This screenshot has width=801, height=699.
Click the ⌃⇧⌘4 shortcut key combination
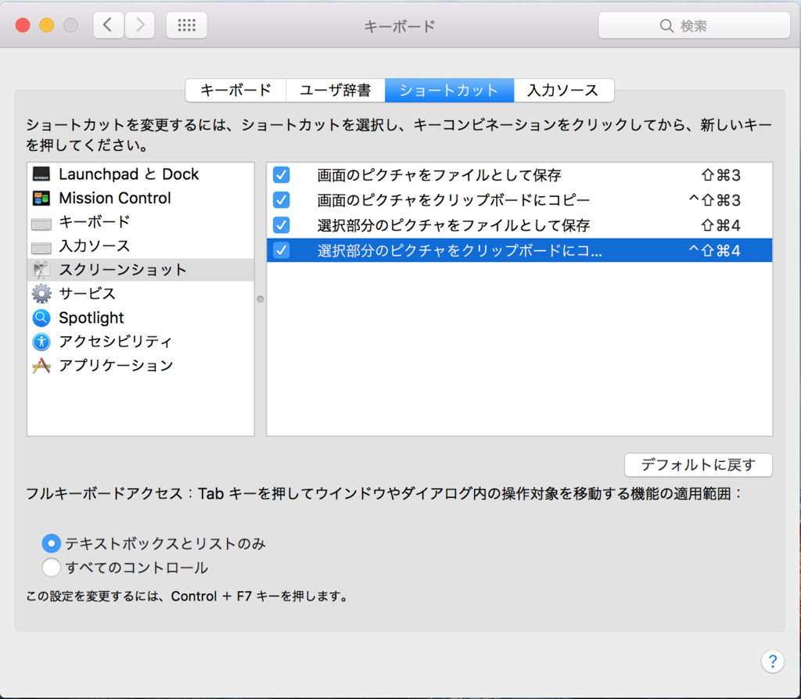tap(714, 251)
